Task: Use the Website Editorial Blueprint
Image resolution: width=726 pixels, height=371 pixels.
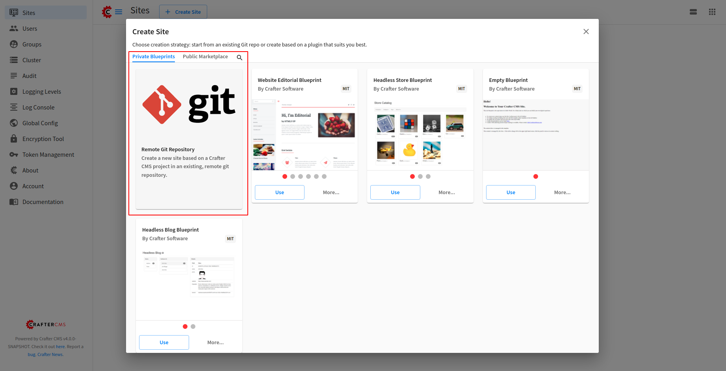Action: click(x=279, y=192)
